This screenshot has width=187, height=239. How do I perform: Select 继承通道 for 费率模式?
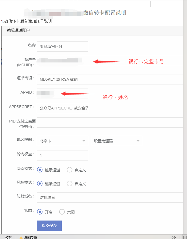tap(40, 170)
